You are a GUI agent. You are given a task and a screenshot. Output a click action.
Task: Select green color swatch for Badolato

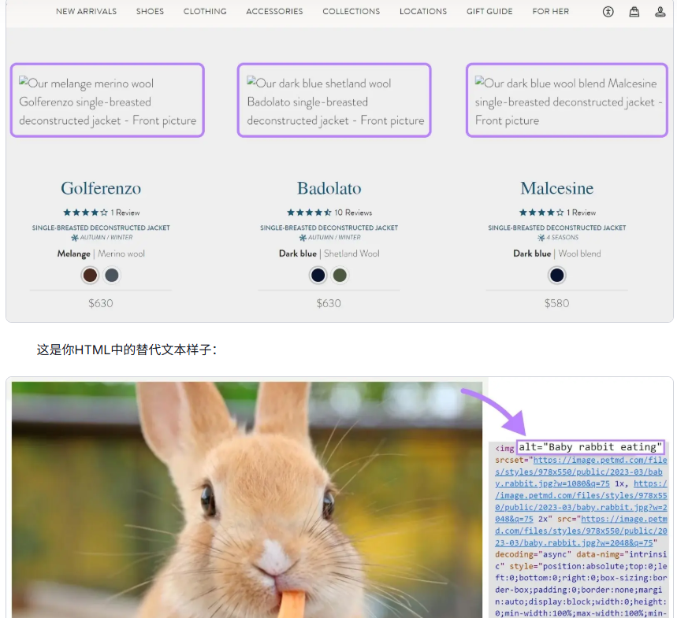click(340, 275)
